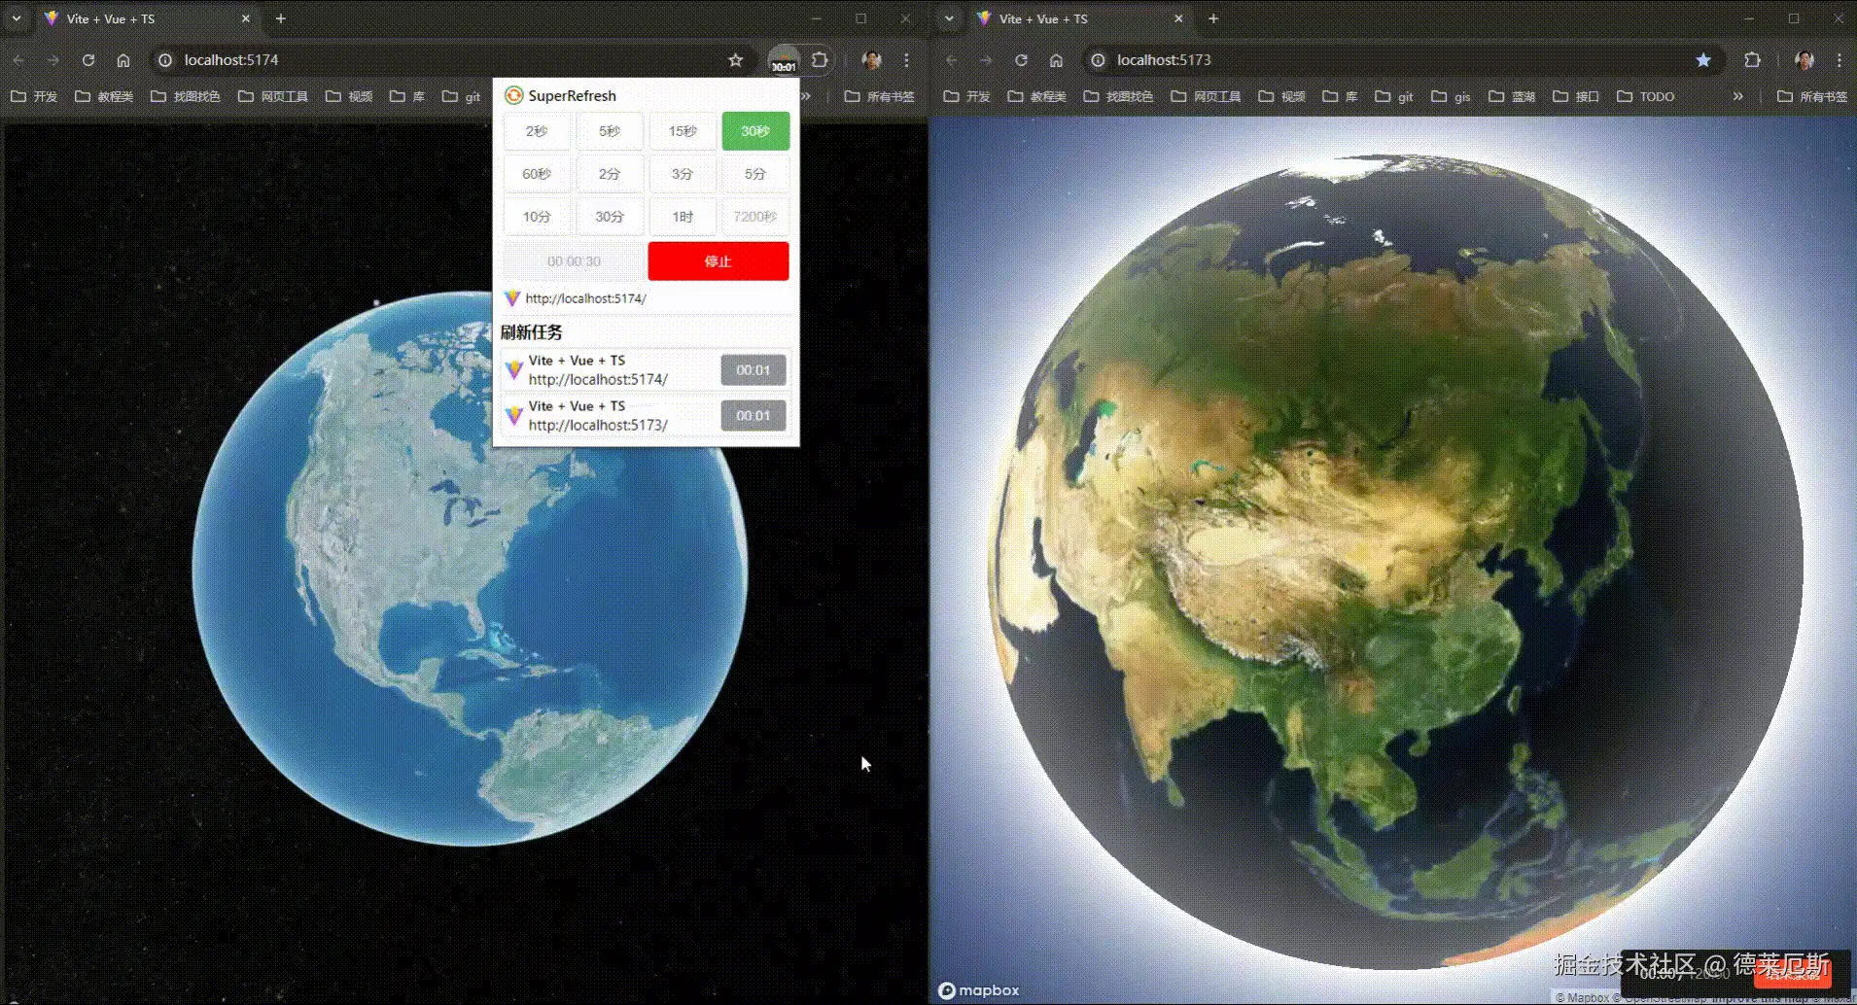Open the 找图找色 bookmark folder in the localhost:5174 window
The width and height of the screenshot is (1857, 1005).
pyautogui.click(x=186, y=96)
